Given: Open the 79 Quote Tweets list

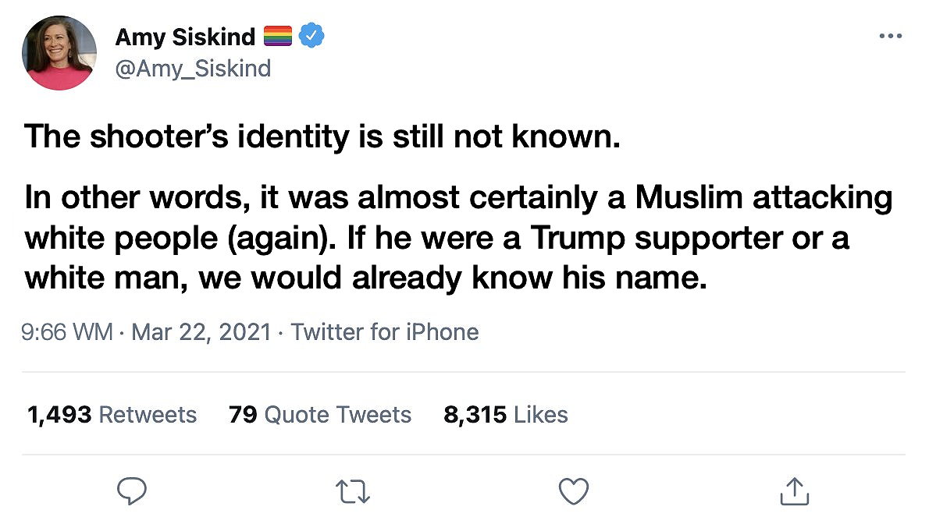Looking at the screenshot, I should click(x=320, y=414).
